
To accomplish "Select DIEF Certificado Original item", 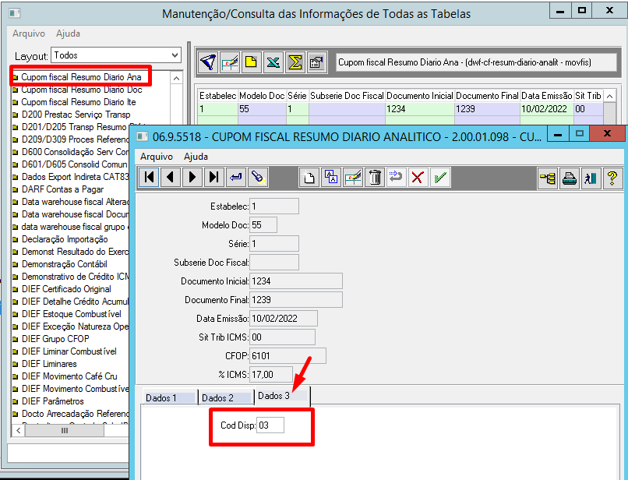I will (x=66, y=289).
